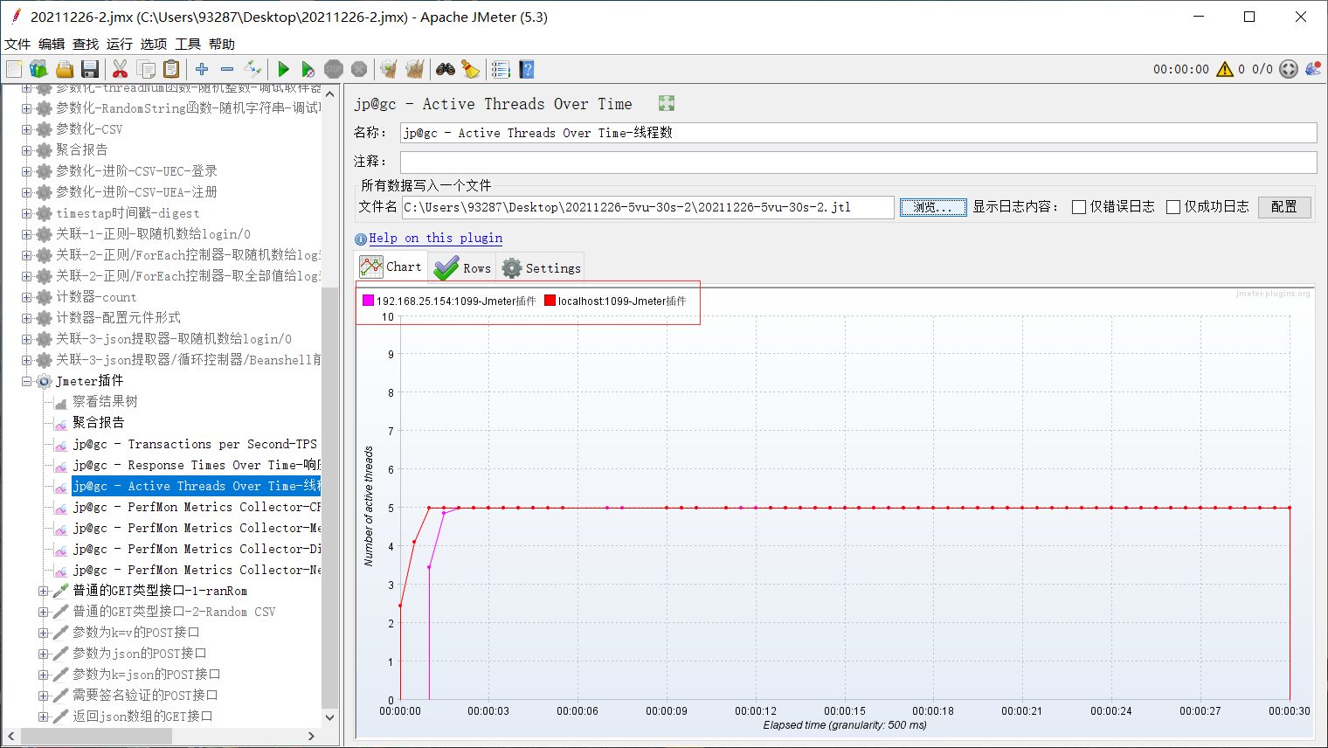Switch to the Settings tab
This screenshot has height=748, width=1328.
[x=541, y=268]
